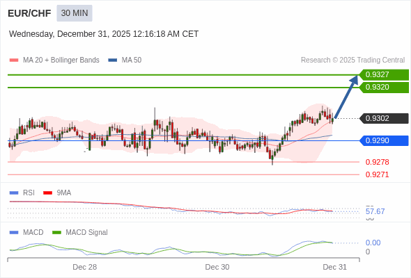Click the RSI legend label
The width and height of the screenshot is (411, 278).
tap(29, 193)
